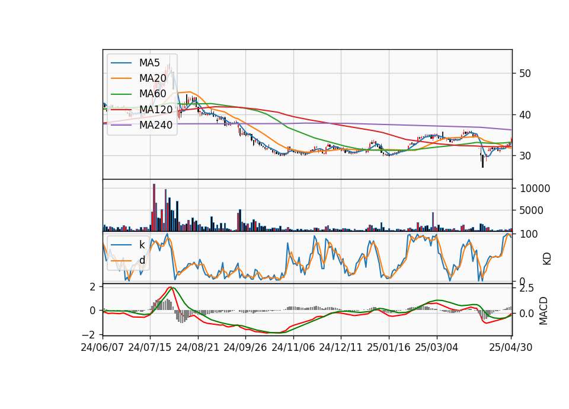Click the 24/09/26 date label
The height and width of the screenshot is (409, 569).
point(245,347)
